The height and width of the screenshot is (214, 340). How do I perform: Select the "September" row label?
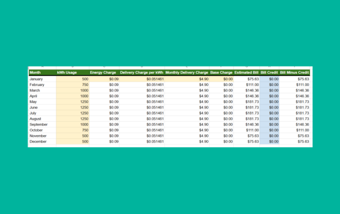pos(42,125)
